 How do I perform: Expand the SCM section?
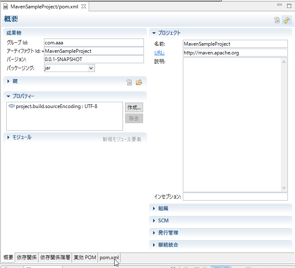[x=154, y=221]
